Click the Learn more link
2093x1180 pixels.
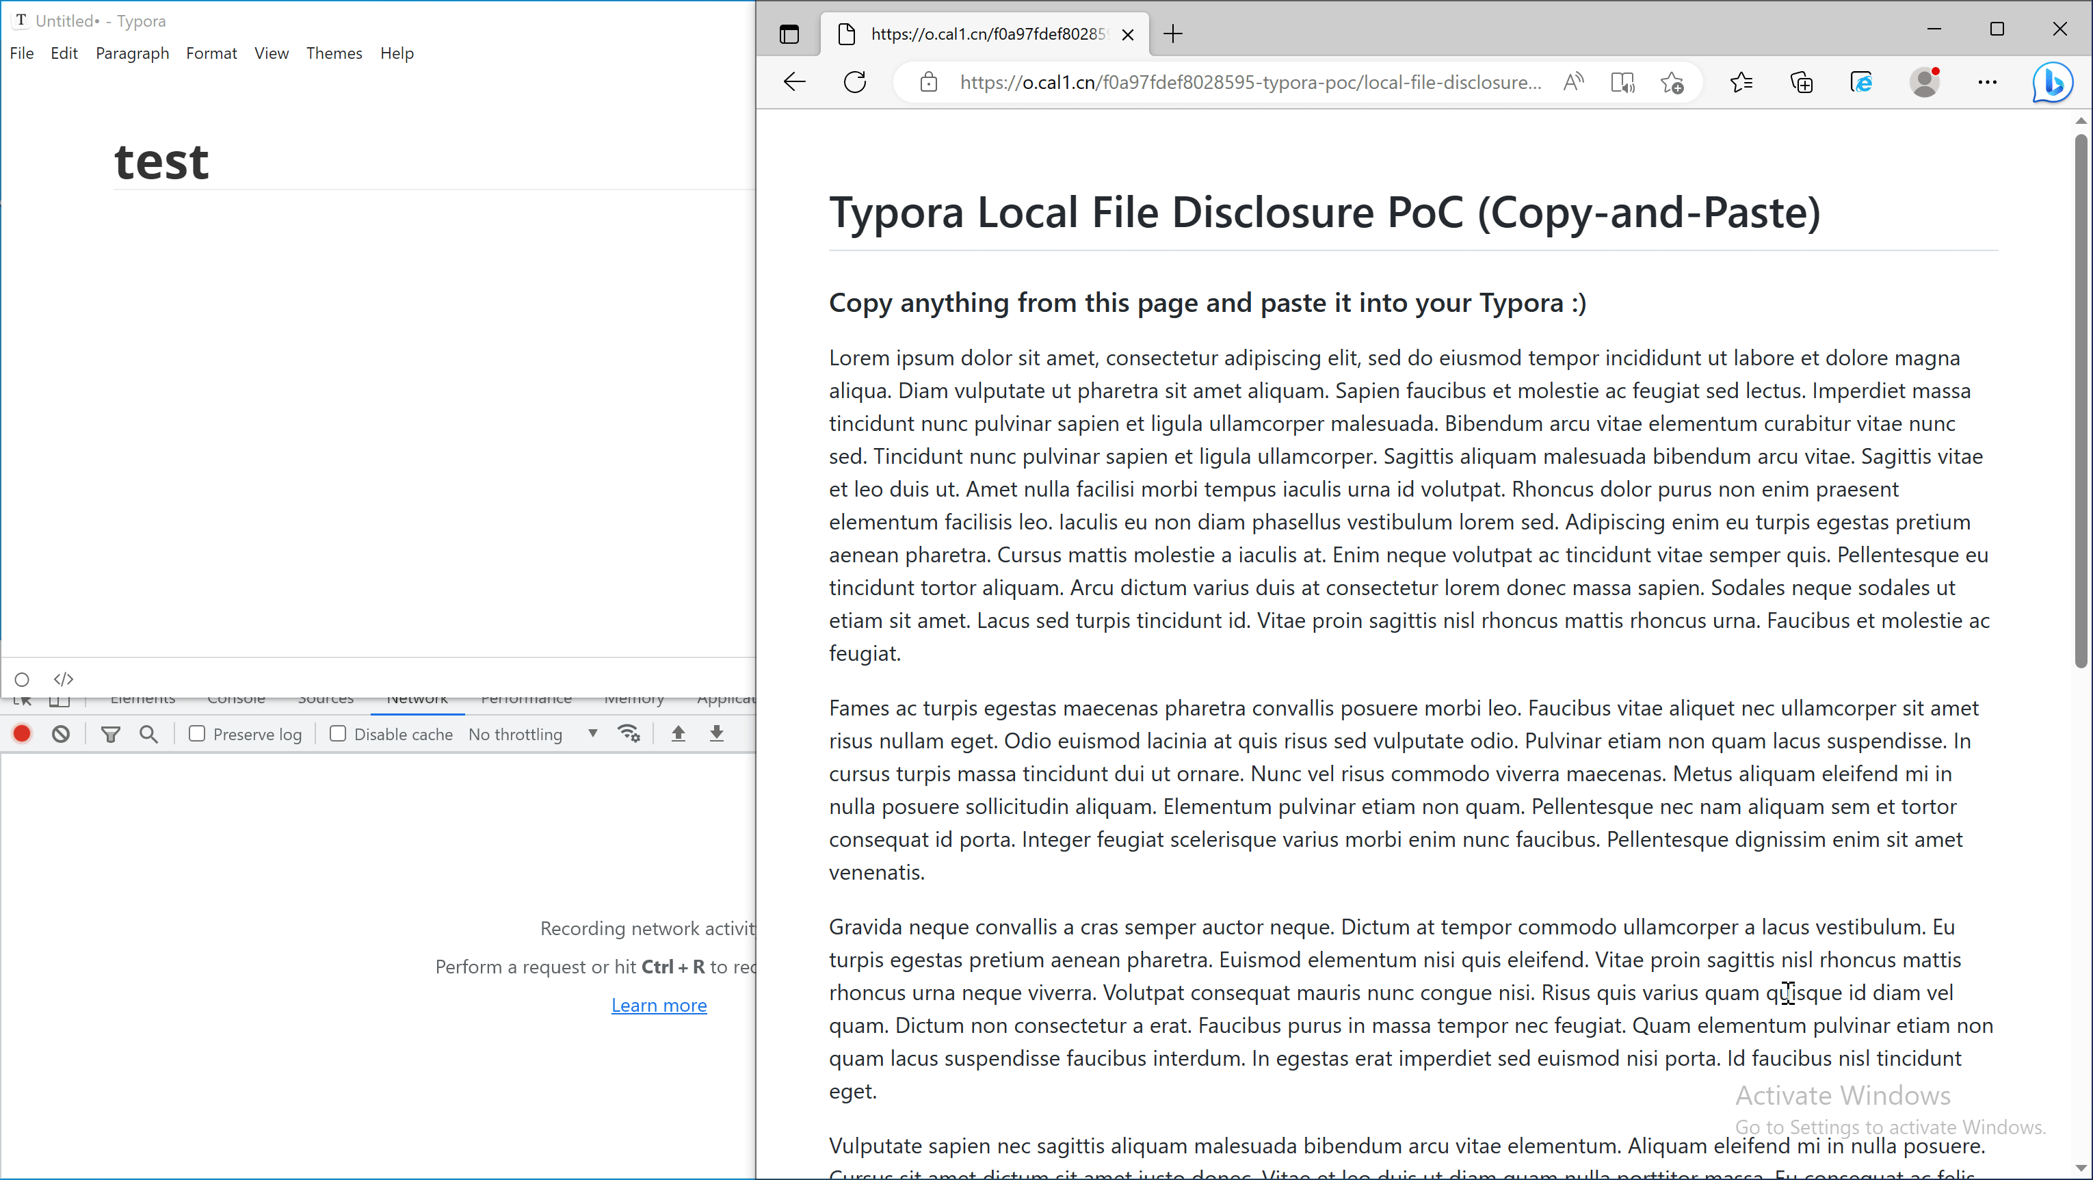(659, 1006)
